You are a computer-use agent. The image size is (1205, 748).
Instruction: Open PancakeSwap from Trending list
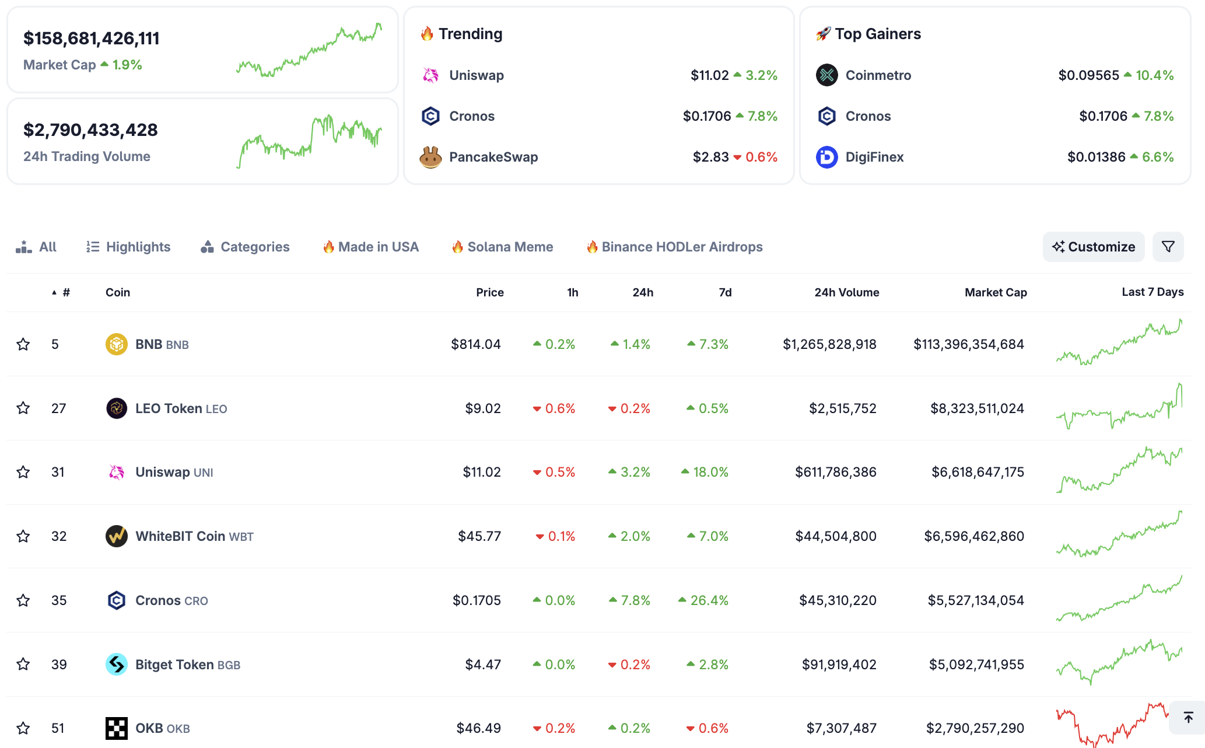[493, 157]
